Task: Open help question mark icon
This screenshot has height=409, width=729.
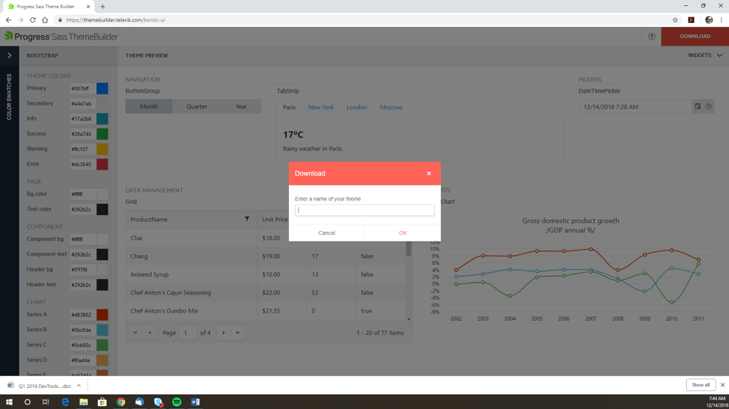Action: point(651,37)
